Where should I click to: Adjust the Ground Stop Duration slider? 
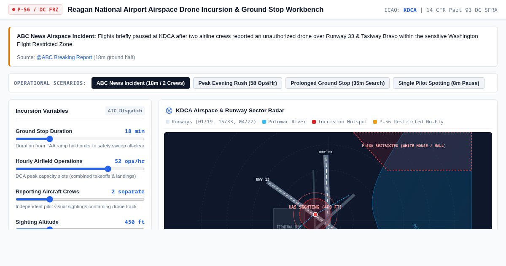click(x=80, y=139)
